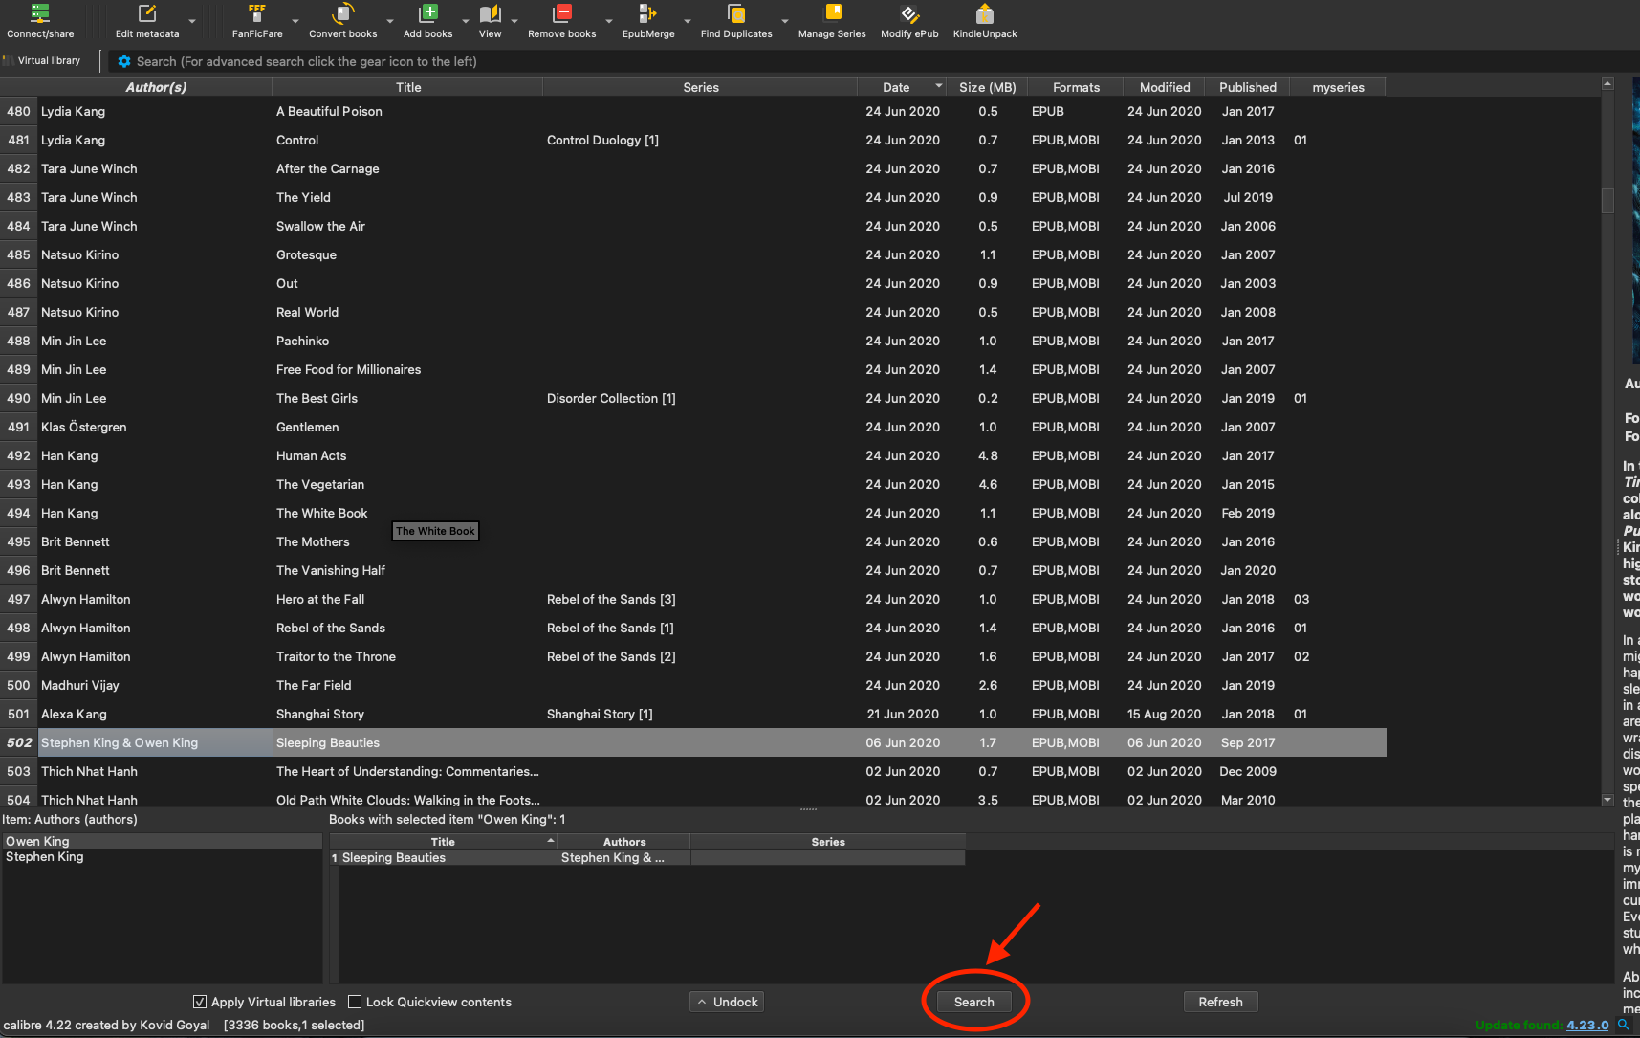Run Find Duplicates from the toolbar

[736, 21]
